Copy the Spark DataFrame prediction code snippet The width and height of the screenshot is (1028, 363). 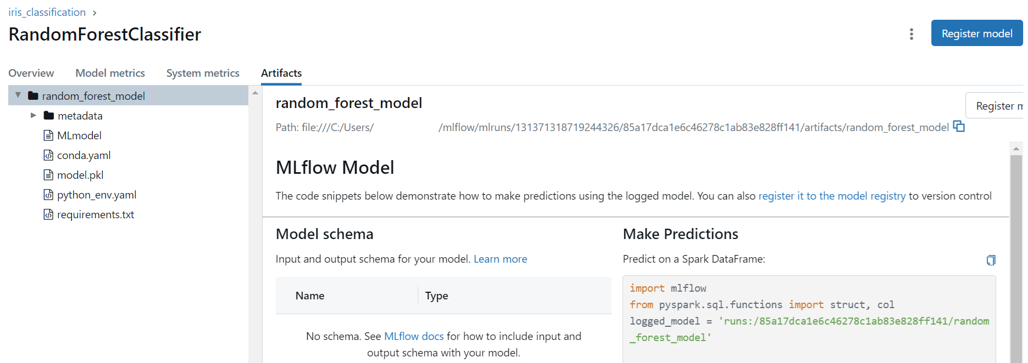pyautogui.click(x=991, y=260)
